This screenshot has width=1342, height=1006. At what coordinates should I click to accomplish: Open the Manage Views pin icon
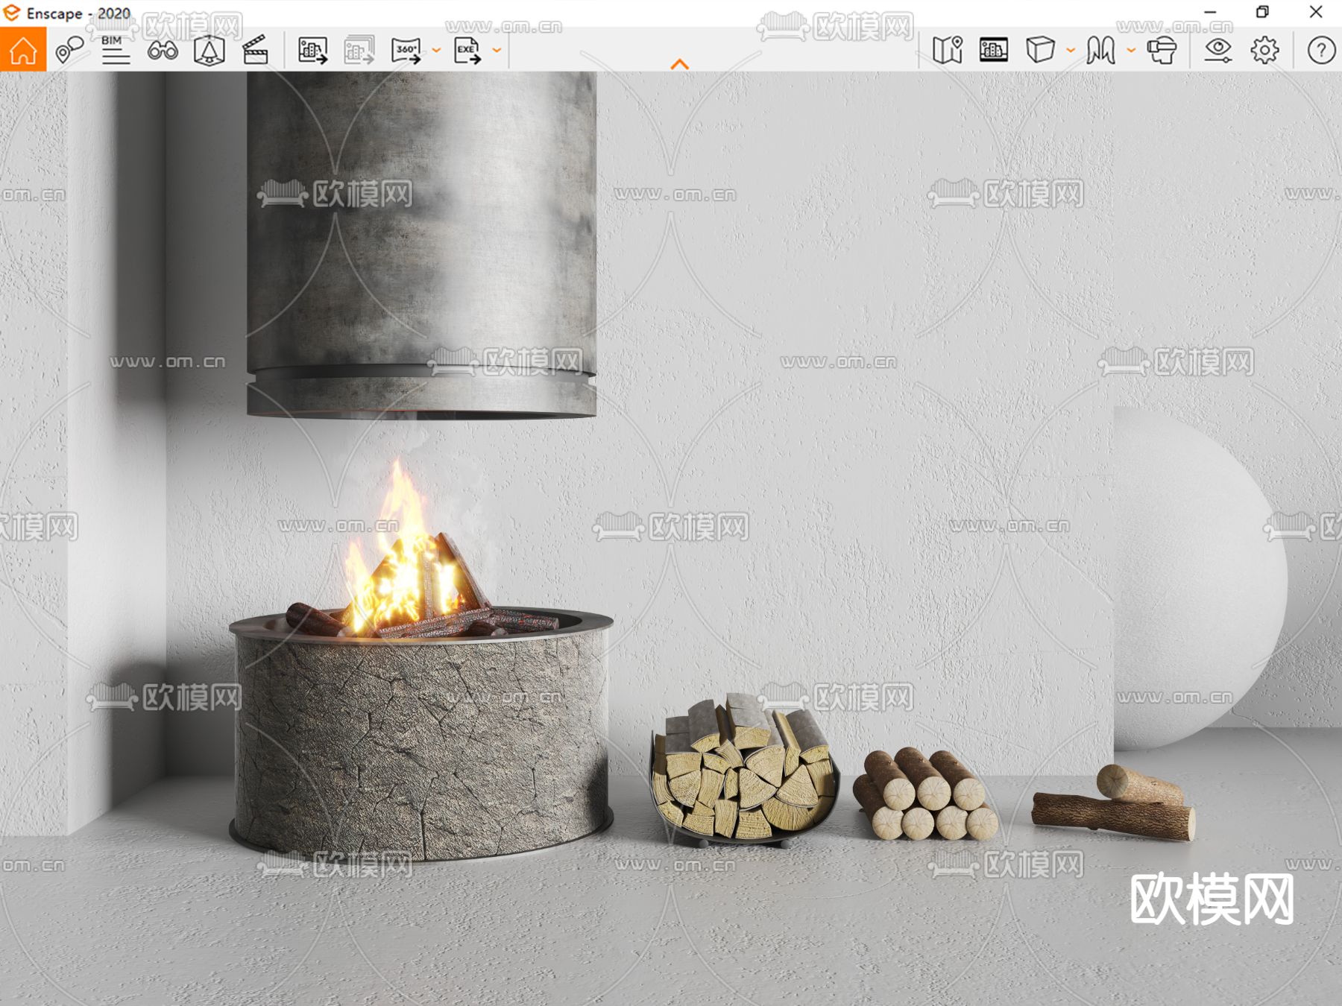coord(69,50)
